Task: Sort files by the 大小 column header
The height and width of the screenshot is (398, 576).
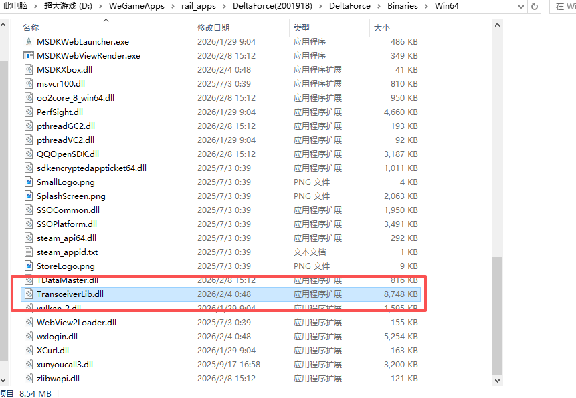Action: tap(381, 27)
